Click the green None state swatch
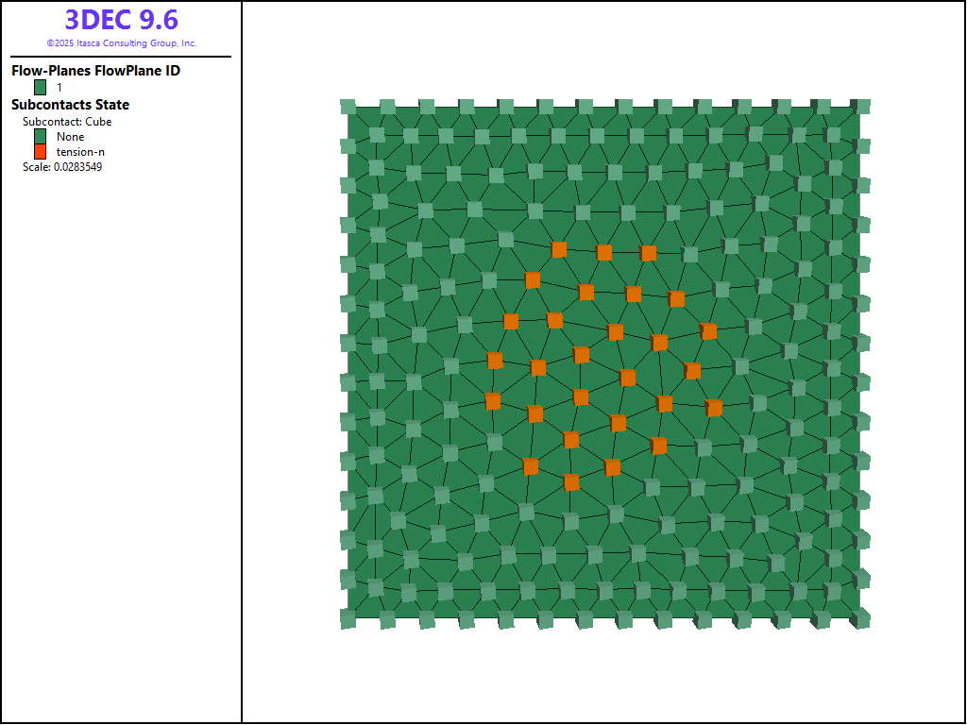The width and height of the screenshot is (967, 725). [41, 136]
